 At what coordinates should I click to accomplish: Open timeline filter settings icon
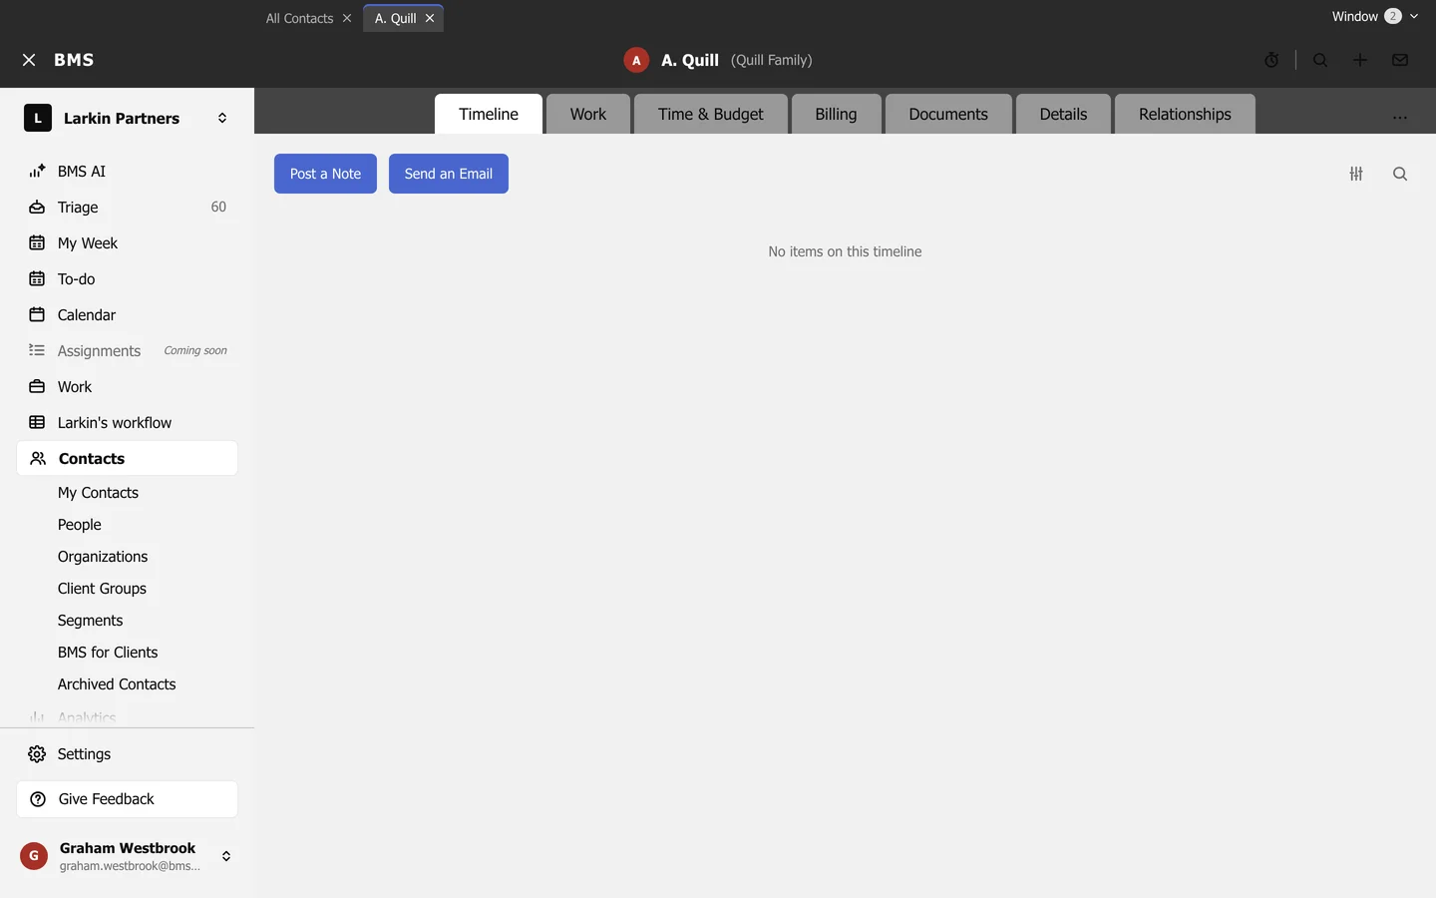[x=1356, y=174]
